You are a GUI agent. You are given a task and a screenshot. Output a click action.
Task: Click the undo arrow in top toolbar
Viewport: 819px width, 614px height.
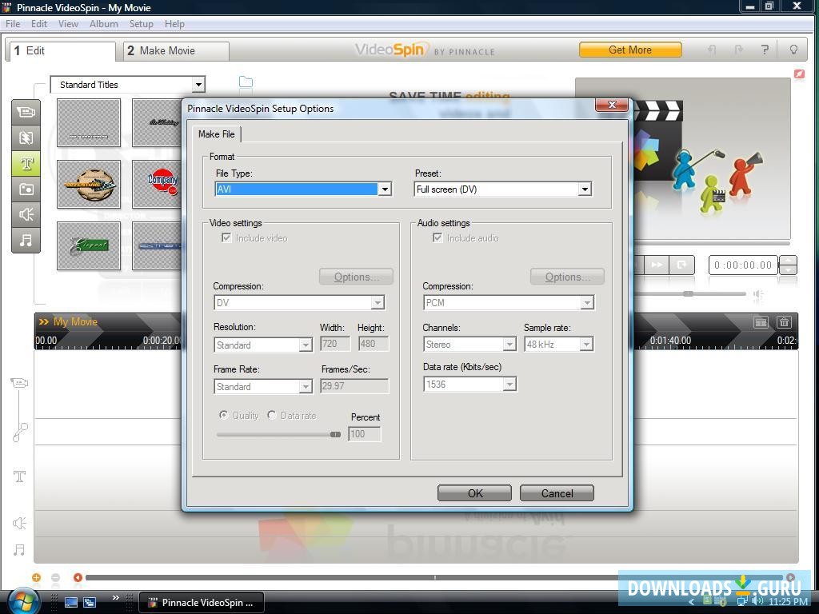[x=711, y=50]
